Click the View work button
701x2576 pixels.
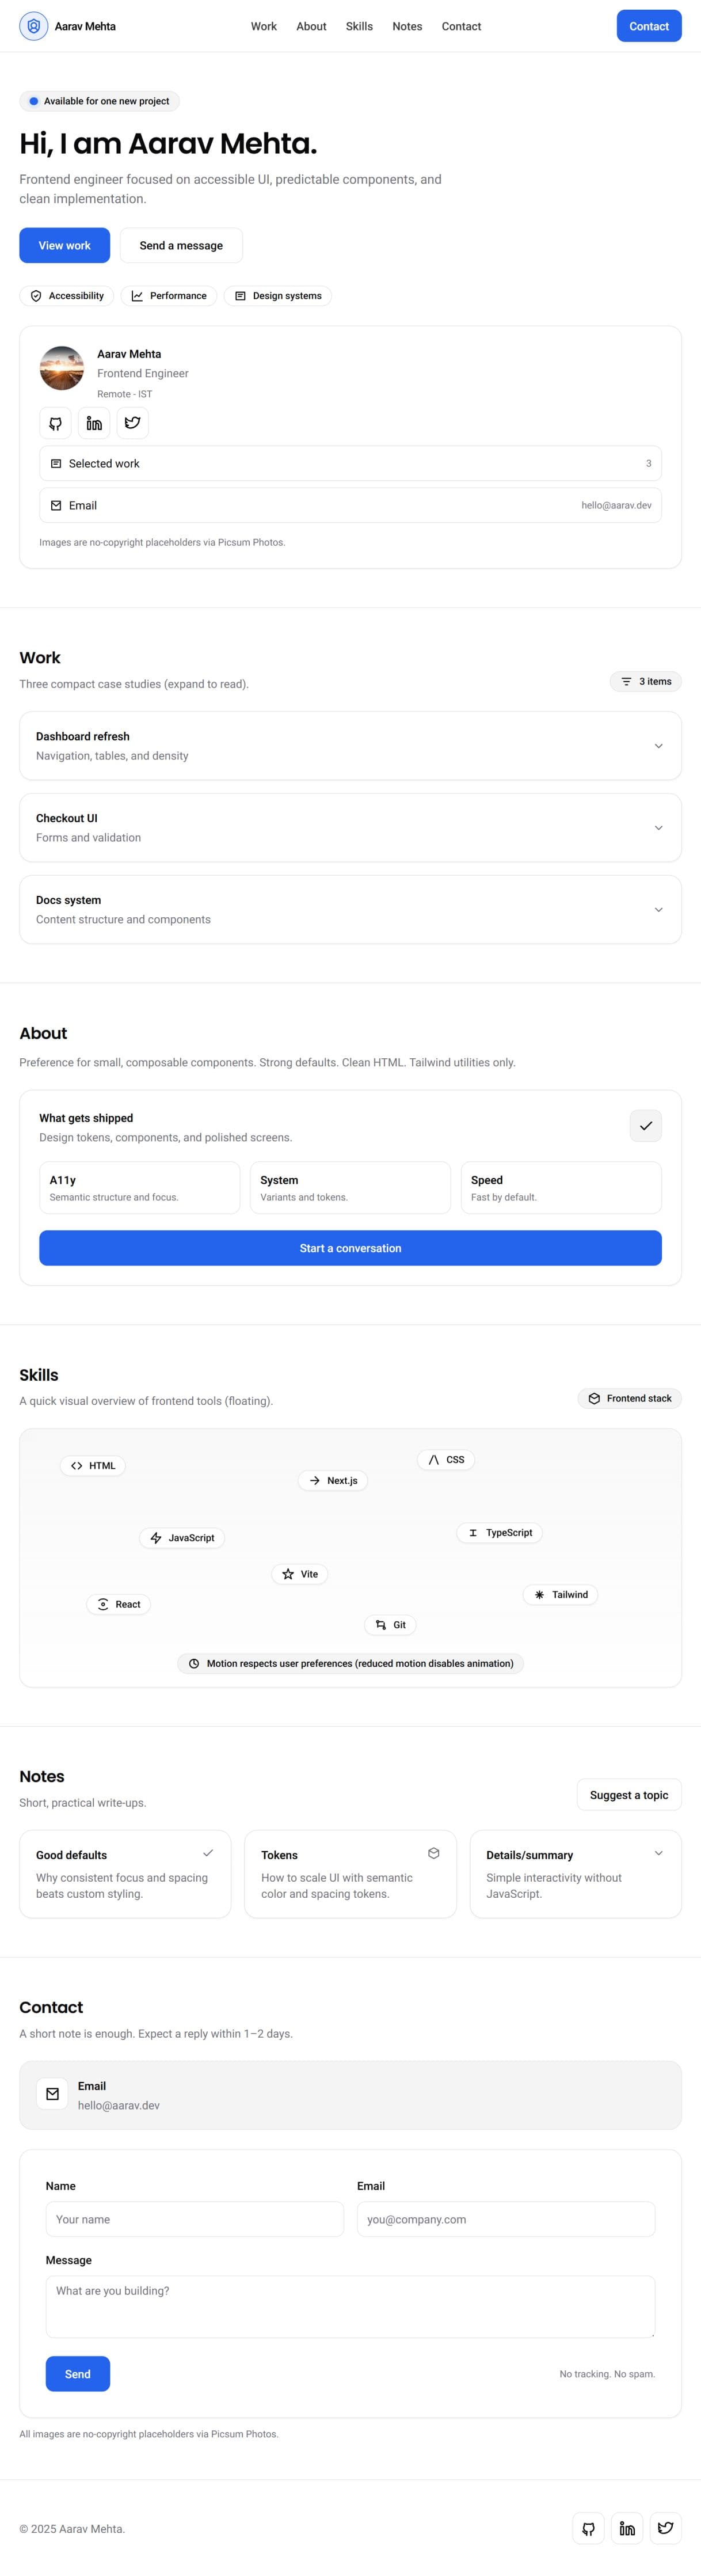point(64,245)
